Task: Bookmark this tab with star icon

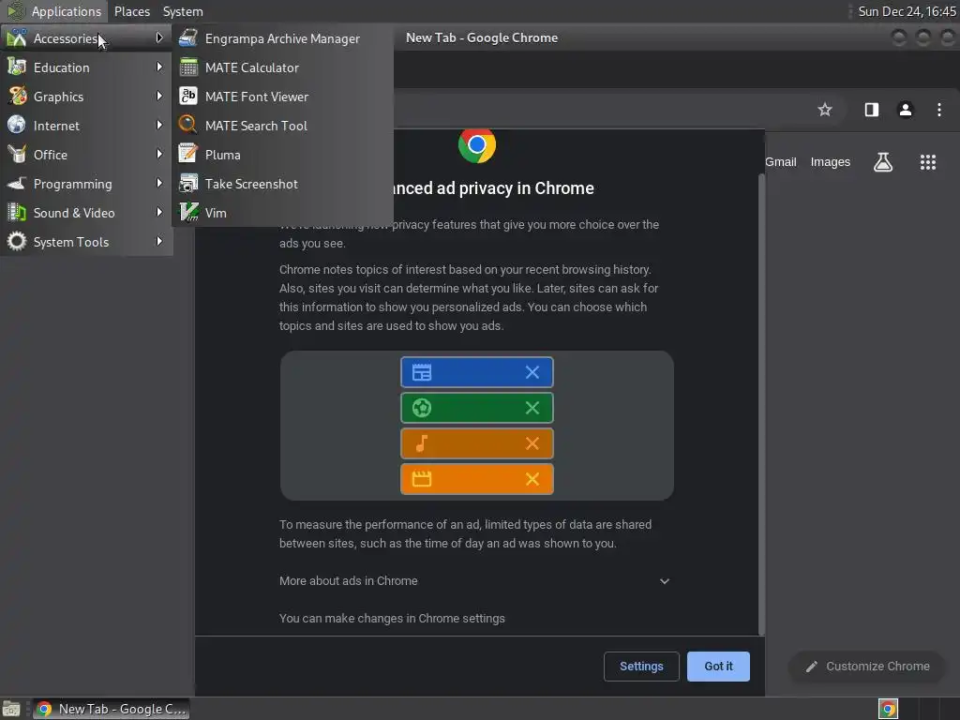Action: pyautogui.click(x=825, y=110)
